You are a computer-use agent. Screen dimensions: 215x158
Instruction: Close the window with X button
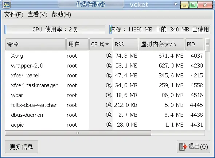tap(205, 5)
